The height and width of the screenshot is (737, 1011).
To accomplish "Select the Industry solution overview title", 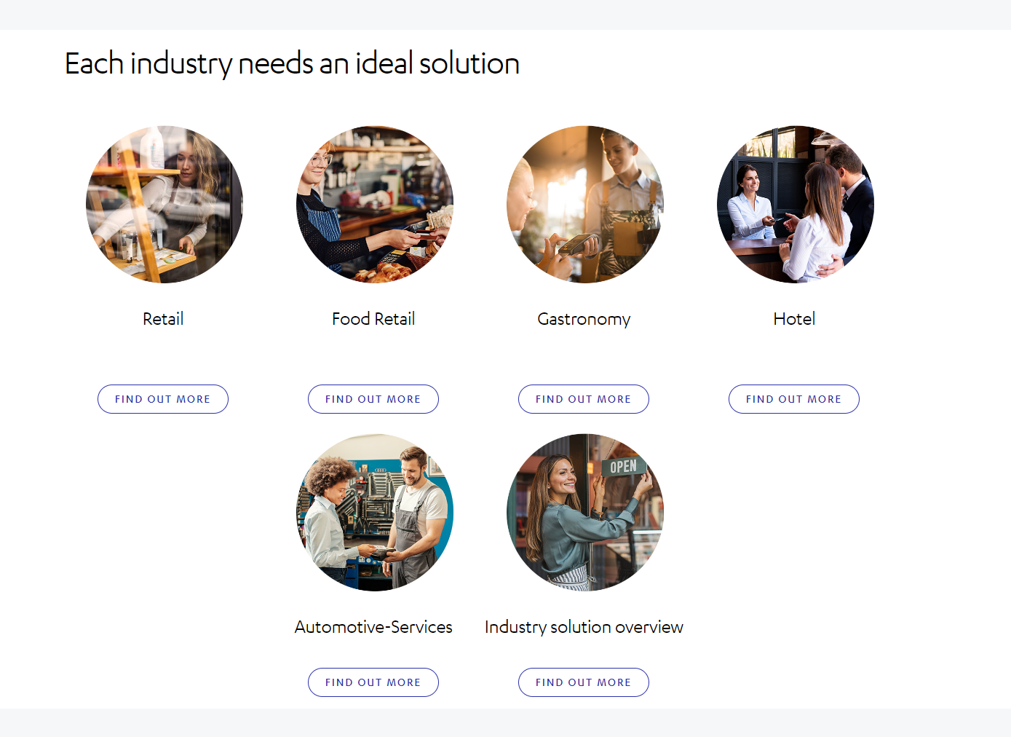I will pyautogui.click(x=584, y=627).
